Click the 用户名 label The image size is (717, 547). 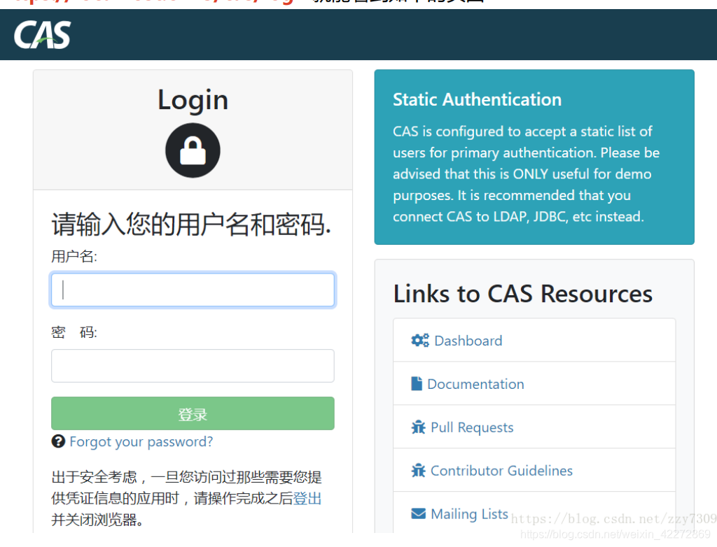(x=74, y=257)
